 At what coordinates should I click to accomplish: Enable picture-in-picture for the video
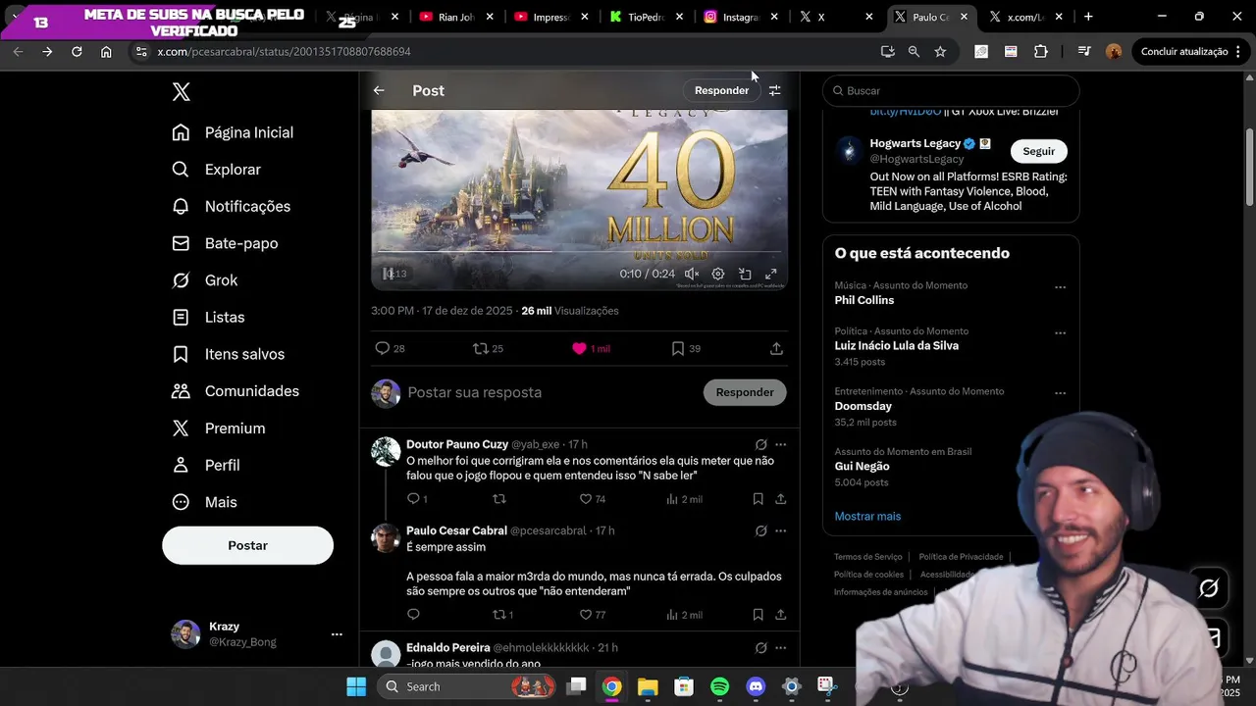pos(745,275)
